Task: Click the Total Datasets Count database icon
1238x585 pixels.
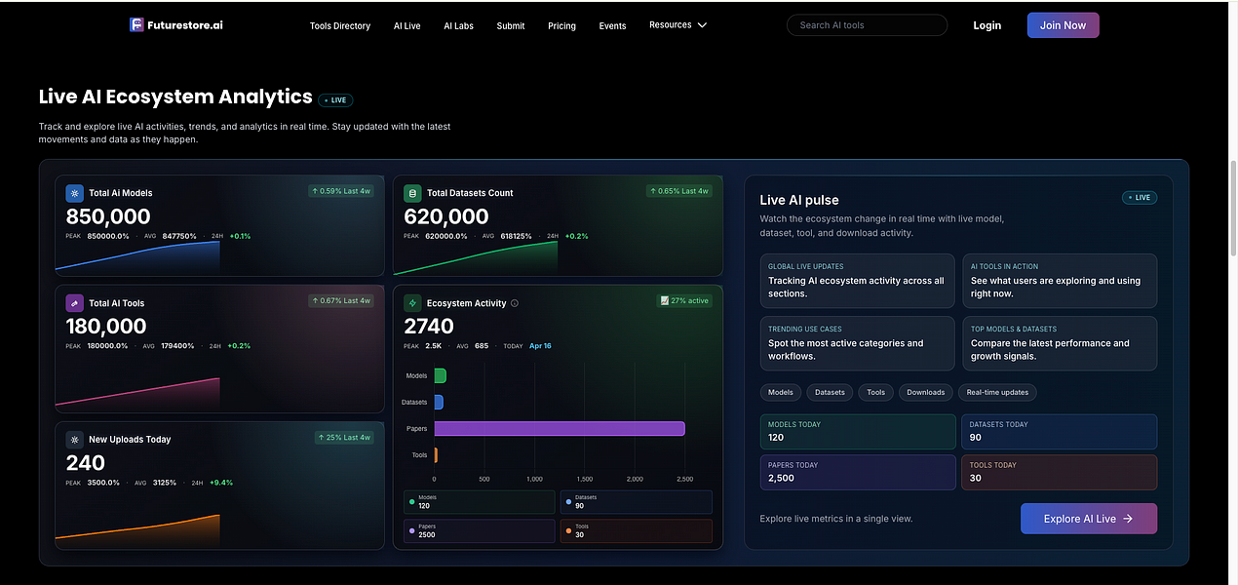Action: coord(412,193)
